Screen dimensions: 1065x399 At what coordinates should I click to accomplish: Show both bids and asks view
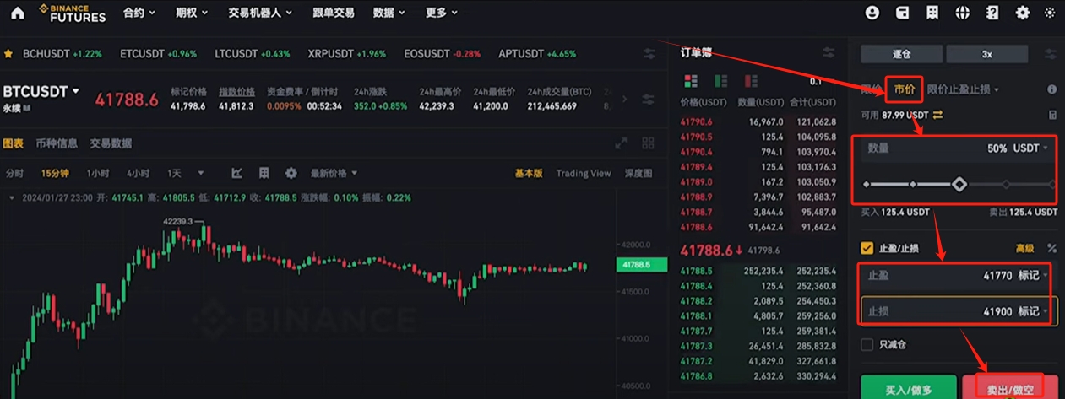[x=691, y=82]
